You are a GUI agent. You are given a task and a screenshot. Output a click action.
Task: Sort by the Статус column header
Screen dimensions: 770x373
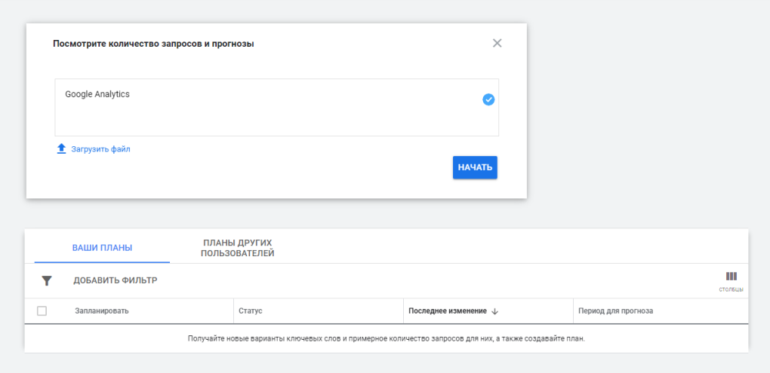click(x=251, y=311)
